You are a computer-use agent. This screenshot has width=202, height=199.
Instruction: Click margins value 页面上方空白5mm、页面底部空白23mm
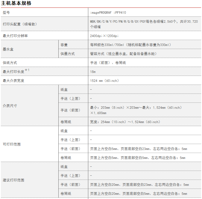(x=139, y=149)
